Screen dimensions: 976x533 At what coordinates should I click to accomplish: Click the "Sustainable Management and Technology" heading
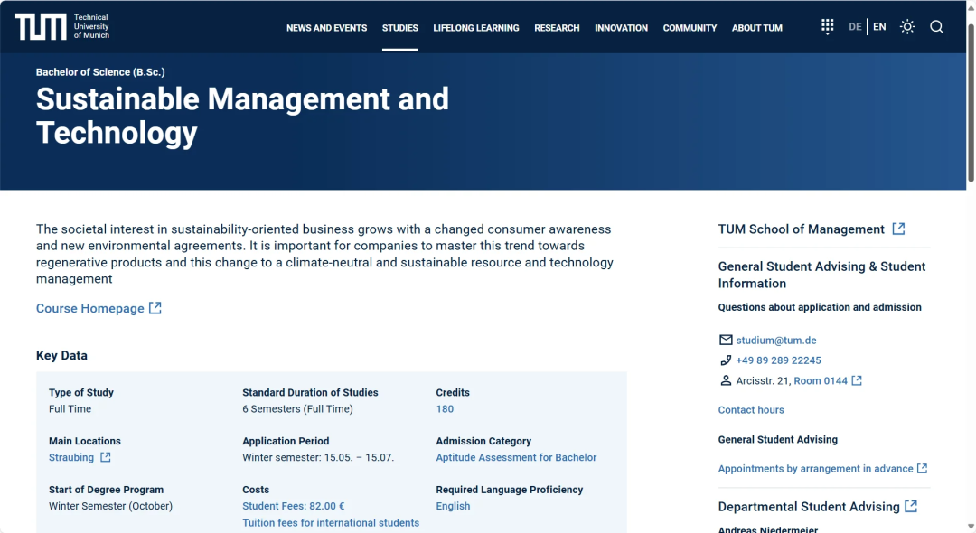(x=243, y=116)
